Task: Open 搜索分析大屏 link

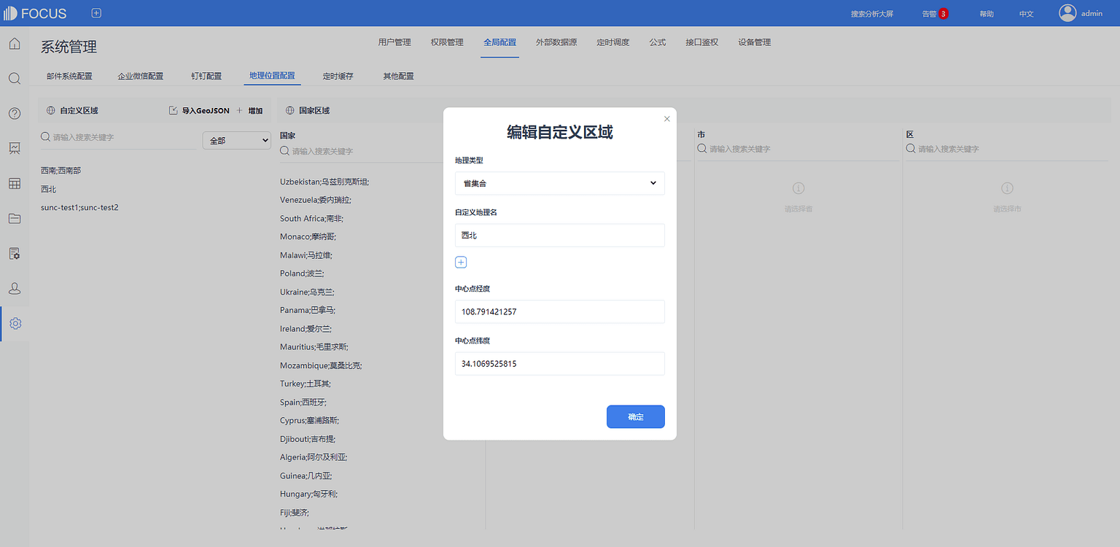Action: [872, 14]
